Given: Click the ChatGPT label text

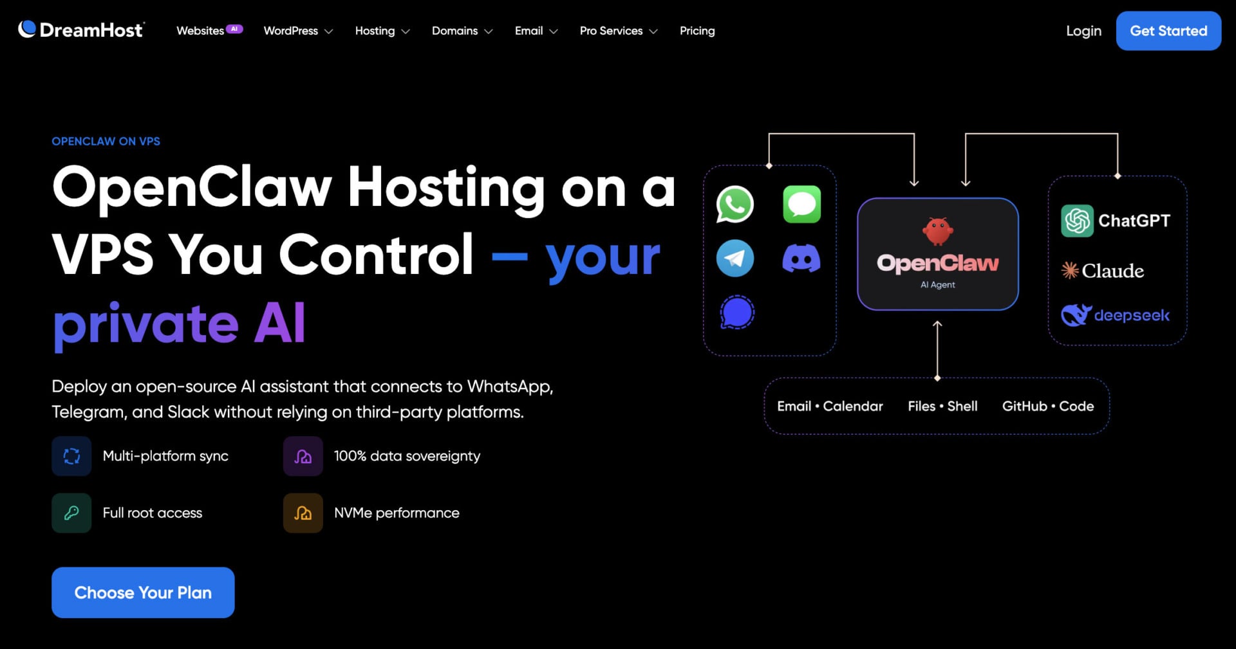Looking at the screenshot, I should [x=1134, y=221].
